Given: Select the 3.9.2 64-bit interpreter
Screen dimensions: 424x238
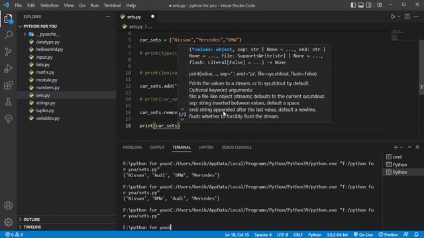Looking at the screenshot, I should (x=337, y=235).
